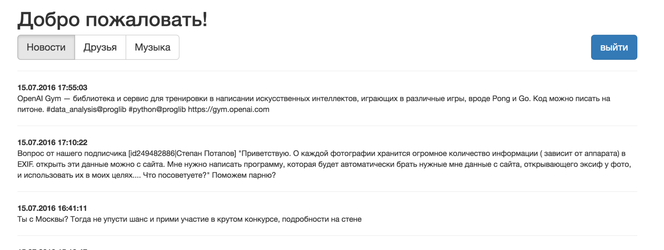Click the 17:10:22 post timestamp
Screen dimensions: 664x250
pos(52,142)
